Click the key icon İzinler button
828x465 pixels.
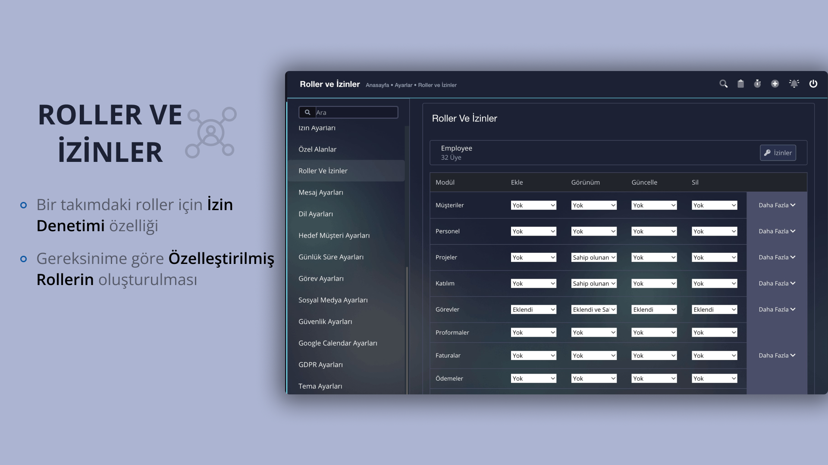[778, 153]
